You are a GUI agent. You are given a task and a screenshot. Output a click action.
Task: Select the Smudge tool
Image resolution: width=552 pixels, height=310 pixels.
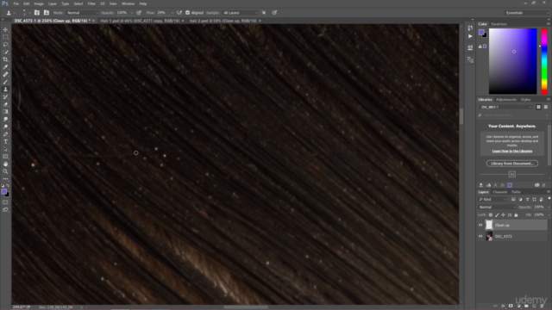coord(5,119)
